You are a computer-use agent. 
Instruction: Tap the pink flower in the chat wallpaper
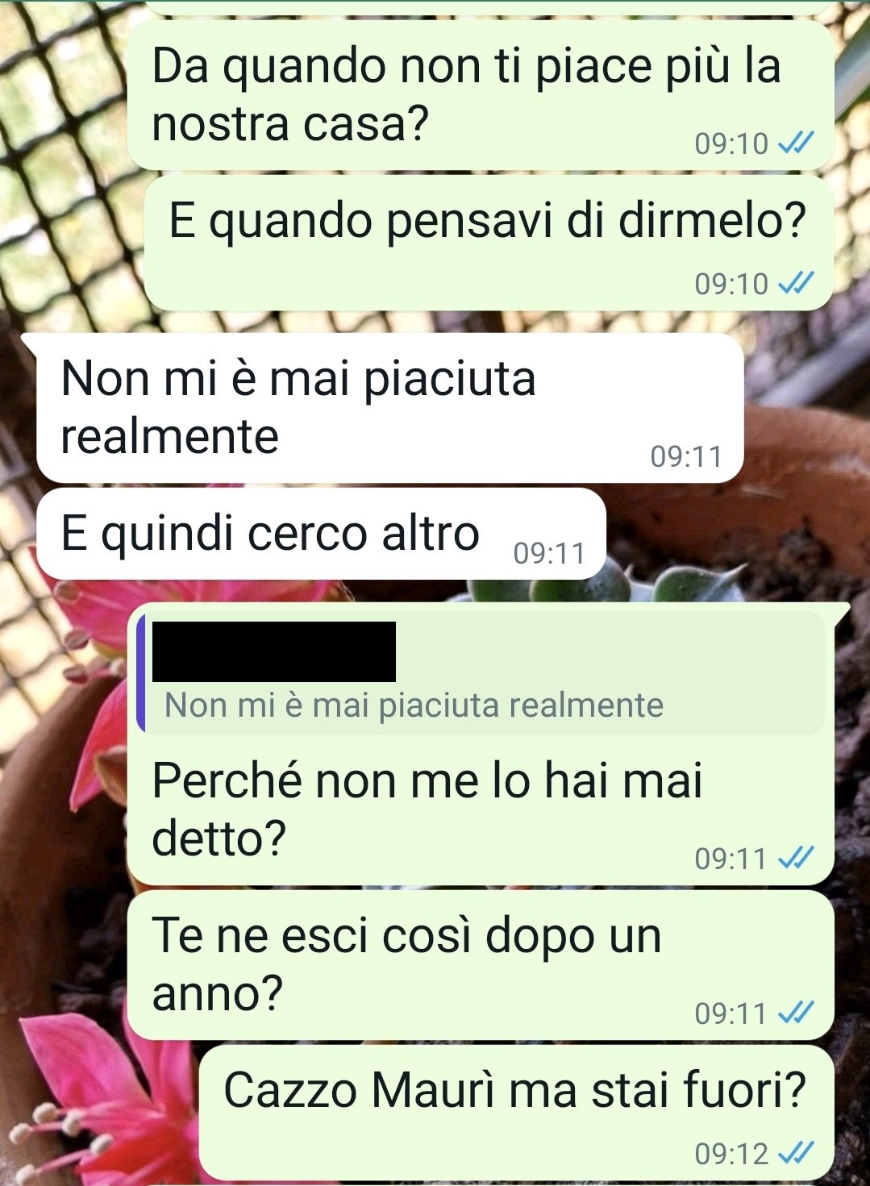click(x=97, y=1097)
